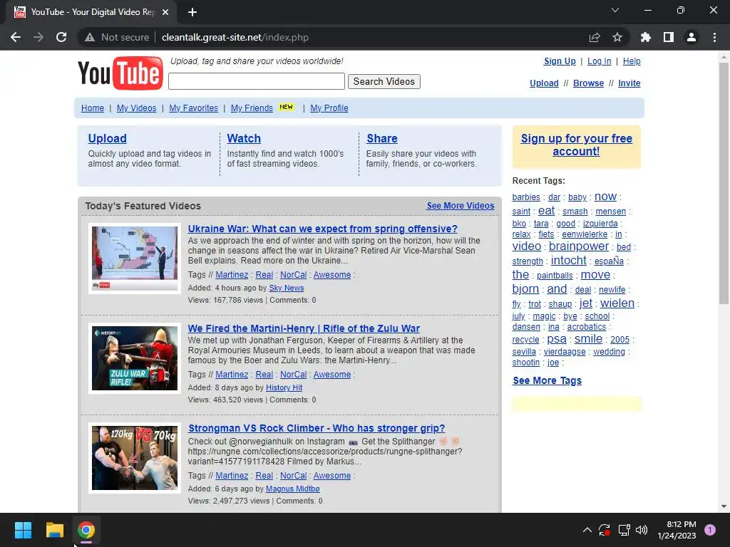This screenshot has width=730, height=547.
Task: Open the Chrome three-dot menu
Action: [x=714, y=37]
